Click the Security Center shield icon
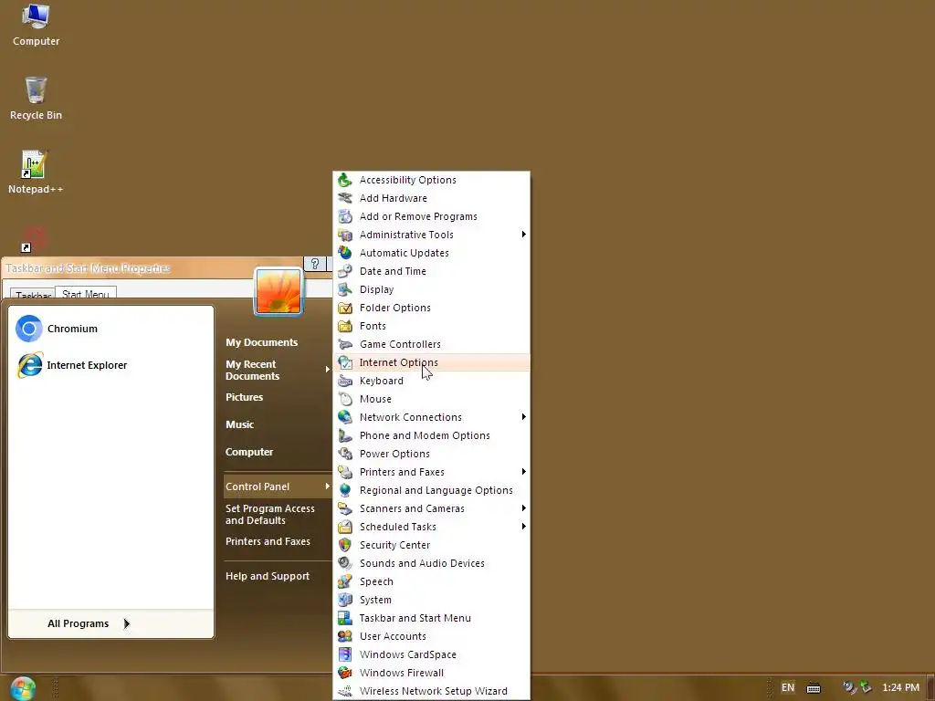Screen dimensions: 935x701 344,545
